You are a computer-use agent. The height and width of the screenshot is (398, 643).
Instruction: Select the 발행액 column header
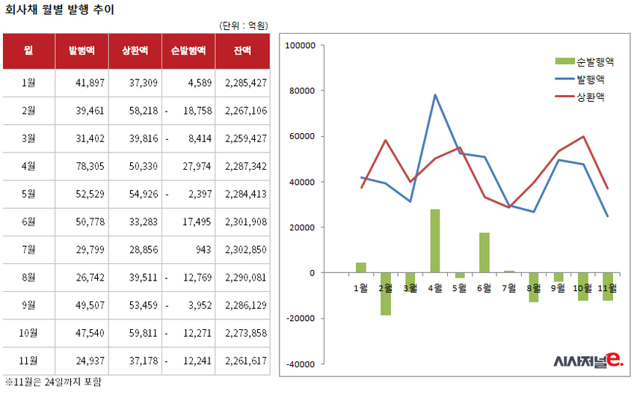click(81, 51)
